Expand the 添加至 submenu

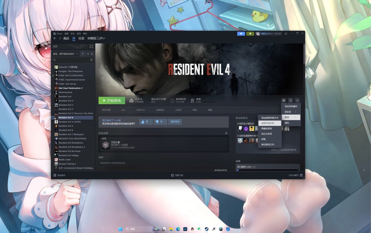click(x=291, y=112)
